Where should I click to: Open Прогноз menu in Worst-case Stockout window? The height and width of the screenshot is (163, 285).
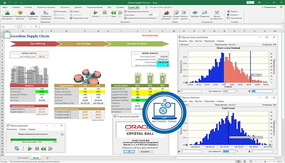coord(198,41)
